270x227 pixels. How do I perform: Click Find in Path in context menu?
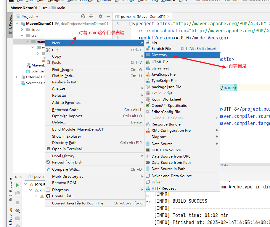coord(94,76)
